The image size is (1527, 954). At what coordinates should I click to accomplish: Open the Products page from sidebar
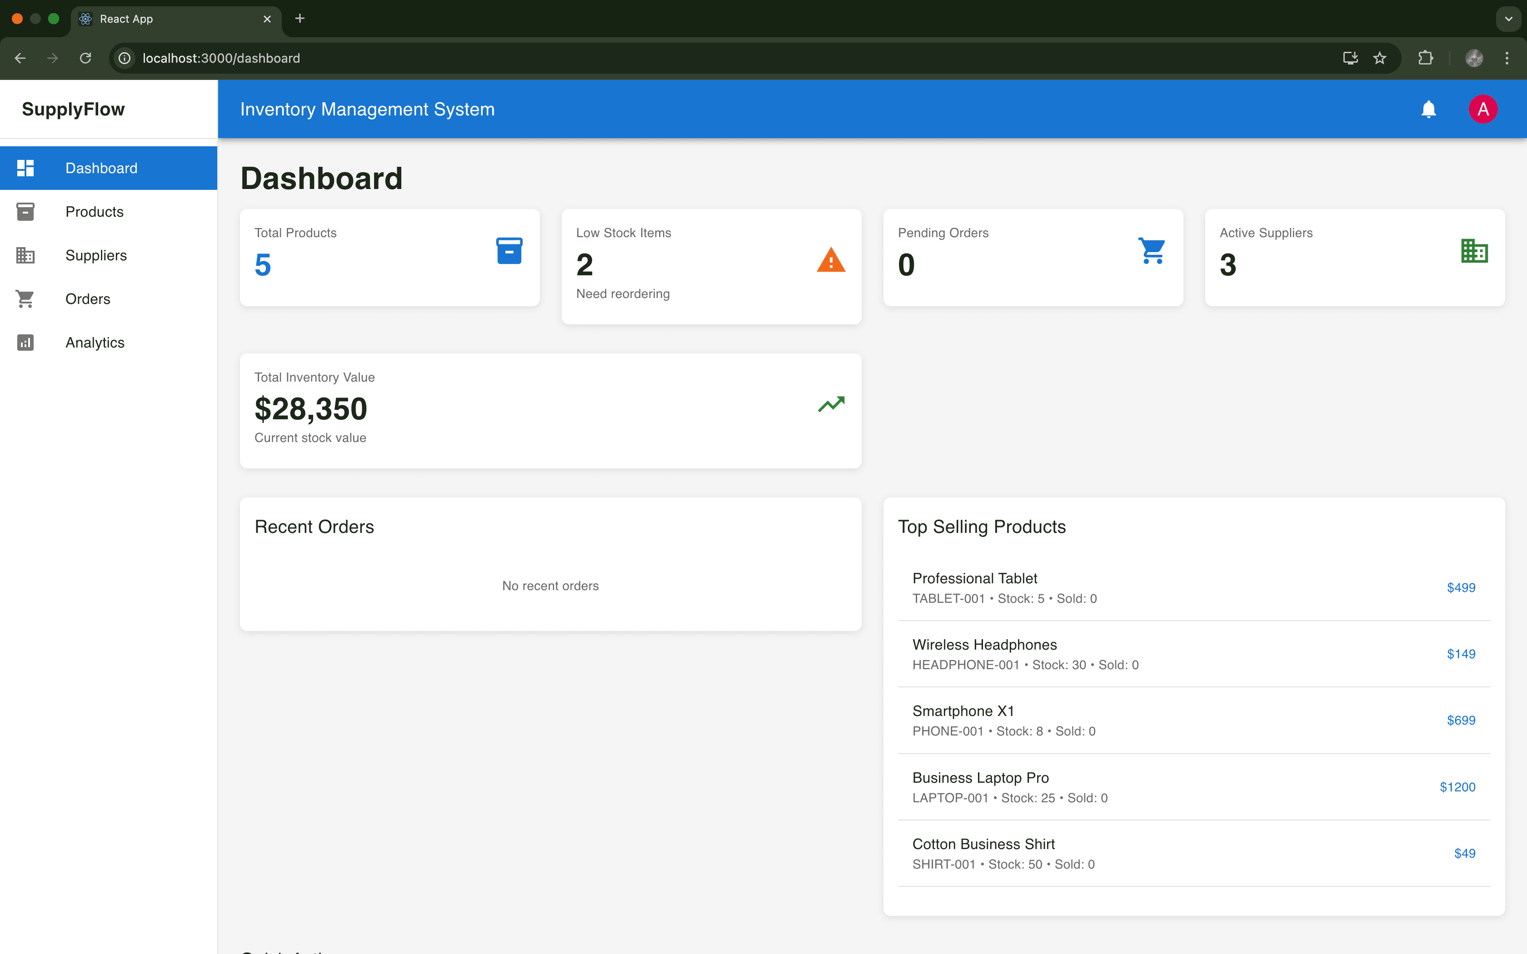(95, 212)
